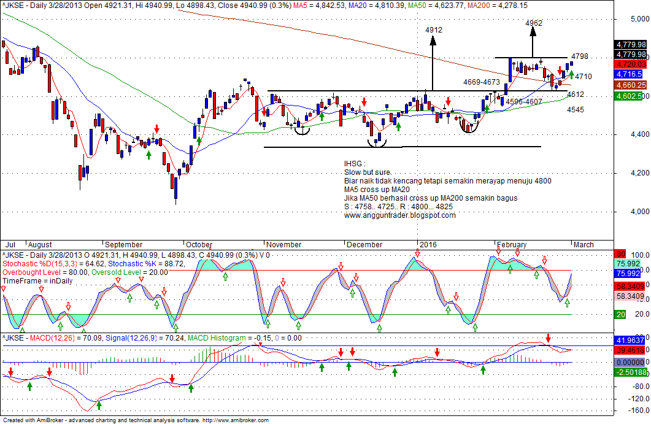Click the brown 4,660.25 value box

coord(630,85)
